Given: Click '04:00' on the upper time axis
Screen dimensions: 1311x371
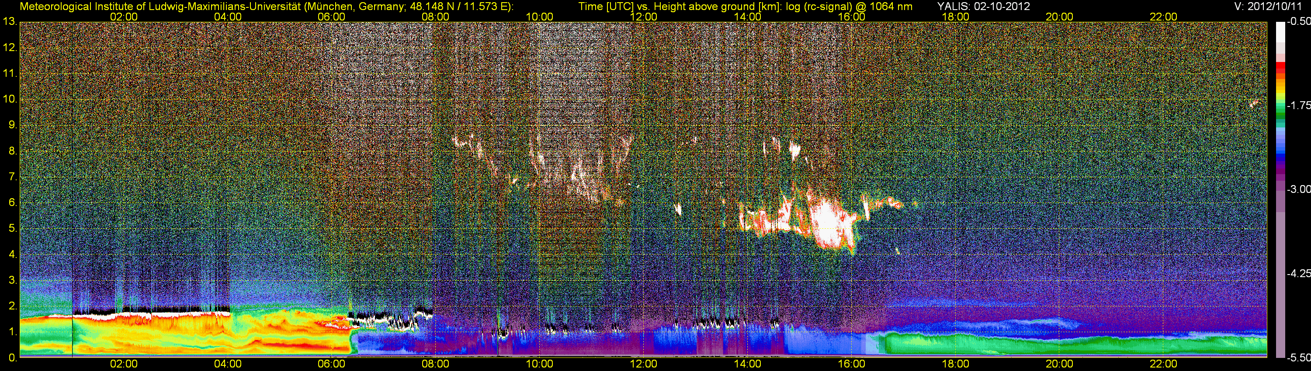Looking at the screenshot, I should pyautogui.click(x=228, y=17).
